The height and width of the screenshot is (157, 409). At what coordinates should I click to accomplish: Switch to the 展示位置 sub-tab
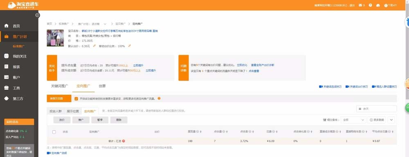point(72,111)
